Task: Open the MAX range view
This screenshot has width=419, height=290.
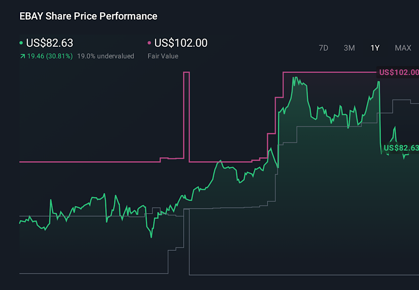Action: pos(402,48)
